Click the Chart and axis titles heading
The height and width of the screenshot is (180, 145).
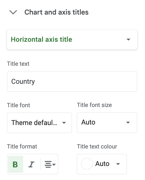(x=56, y=12)
